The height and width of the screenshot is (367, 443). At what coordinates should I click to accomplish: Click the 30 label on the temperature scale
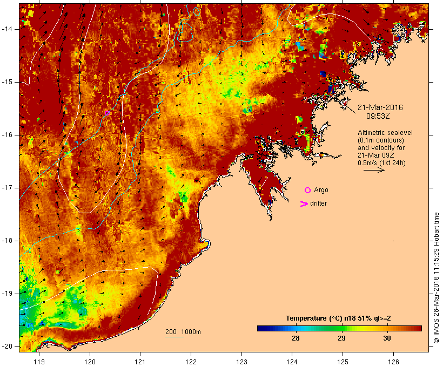point(387,338)
